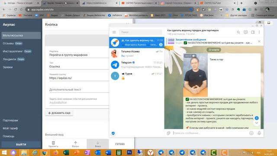
Task: Open Партнерам in the sidebar
Action: click(10, 120)
